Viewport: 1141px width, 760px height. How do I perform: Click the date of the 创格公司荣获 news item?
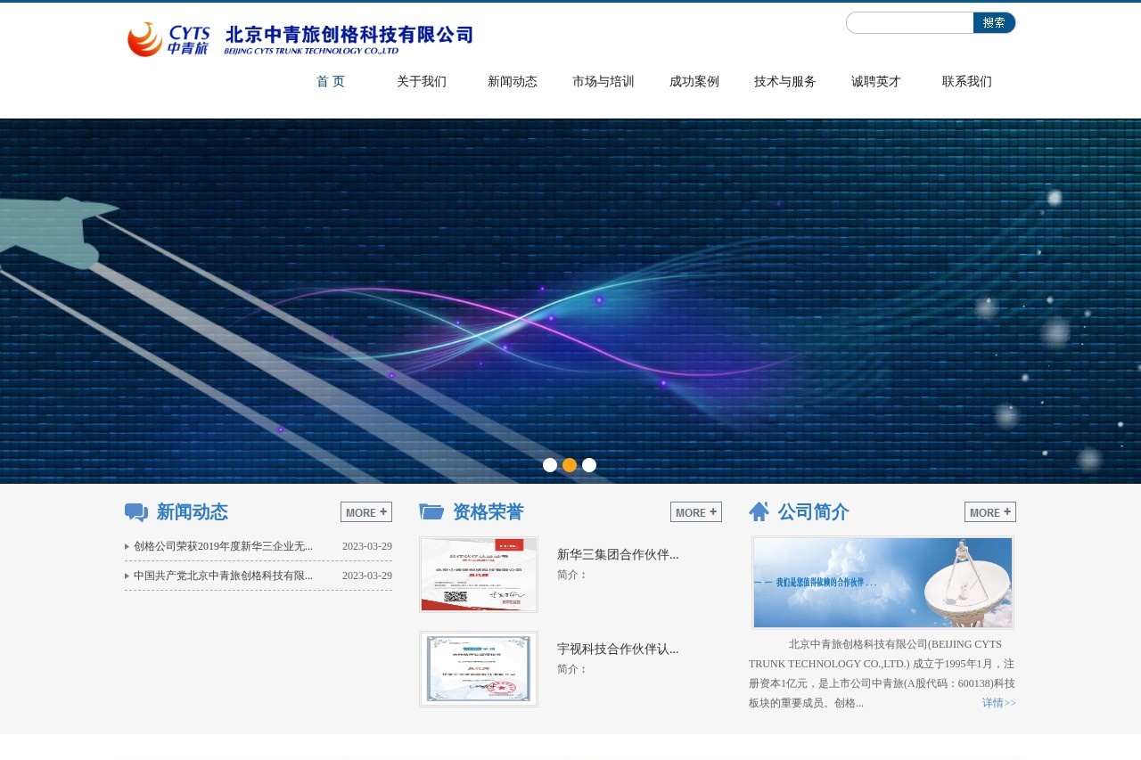tap(367, 546)
